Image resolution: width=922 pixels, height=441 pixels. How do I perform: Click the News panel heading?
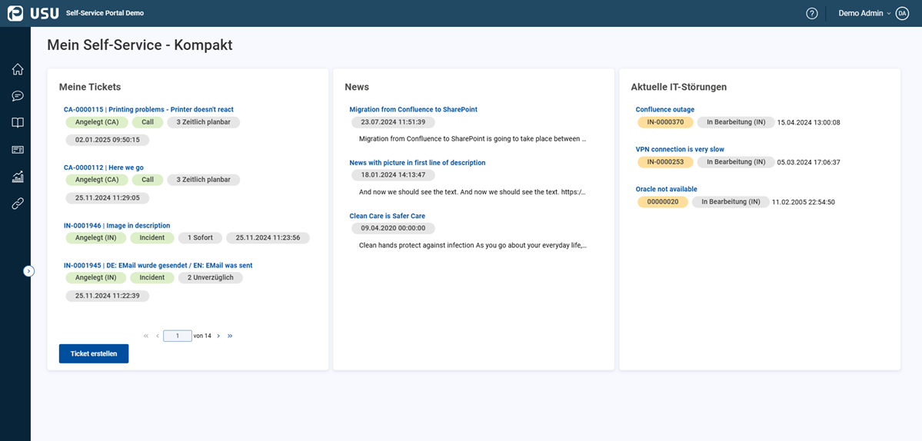pos(357,87)
